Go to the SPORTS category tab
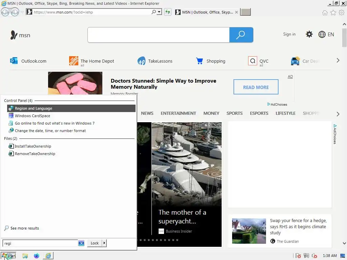 (234, 113)
